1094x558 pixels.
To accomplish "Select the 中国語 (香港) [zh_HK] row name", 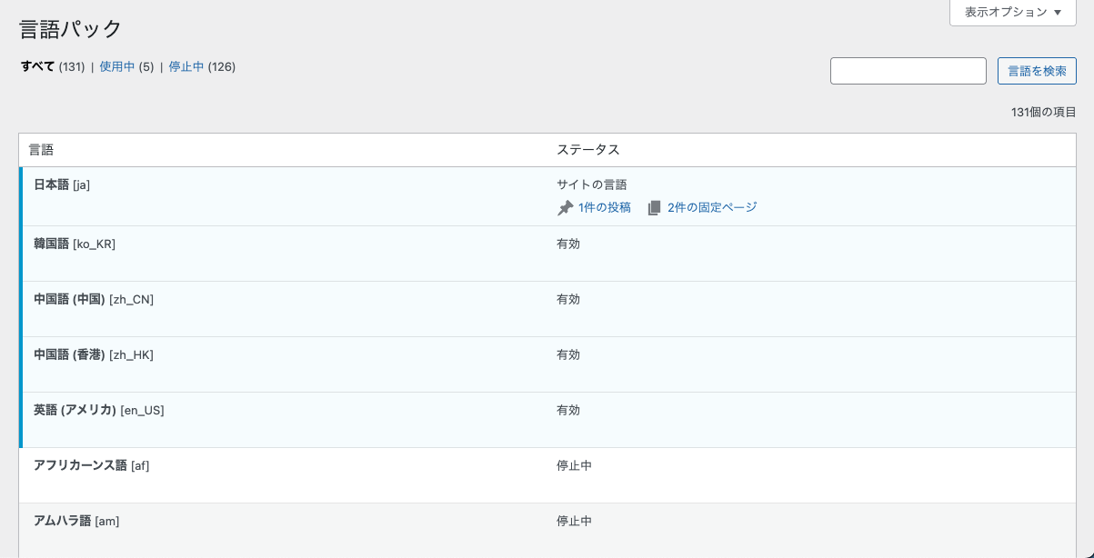I will point(94,354).
